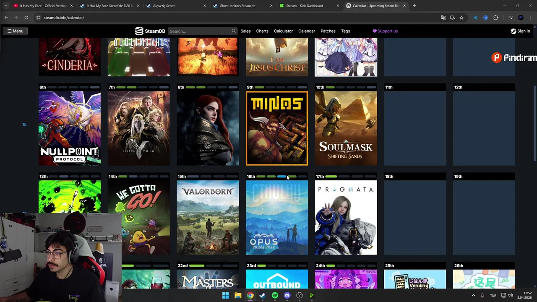The width and height of the screenshot is (537, 302).
Task: Switch to Stream - Kick Dashboard tab
Action: [308, 6]
